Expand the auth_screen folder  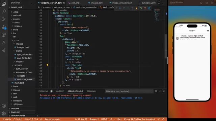[22, 69]
